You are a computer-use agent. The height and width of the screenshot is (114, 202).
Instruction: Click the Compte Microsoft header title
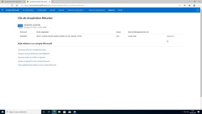click(x=12, y=10)
